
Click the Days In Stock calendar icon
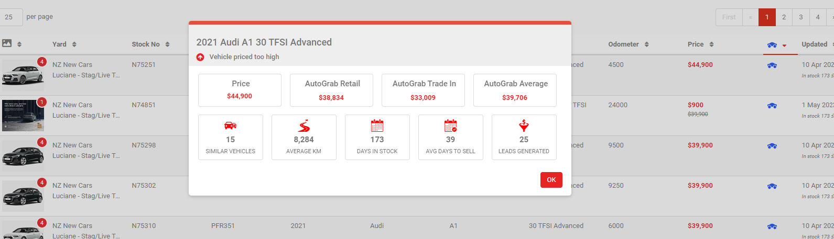(377, 126)
